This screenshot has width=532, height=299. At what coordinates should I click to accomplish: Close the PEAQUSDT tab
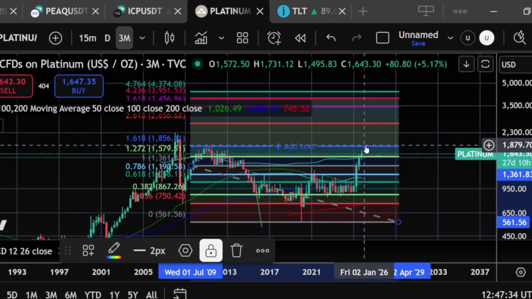point(96,12)
